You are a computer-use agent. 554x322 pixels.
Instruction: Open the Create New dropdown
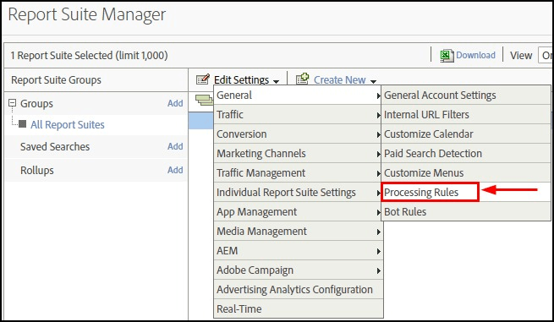pyautogui.click(x=345, y=79)
